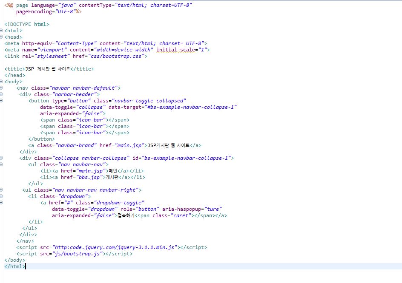Click the "viewport" value text
Image resolution: width=402 pixels, height=283 pixels.
tap(52, 50)
